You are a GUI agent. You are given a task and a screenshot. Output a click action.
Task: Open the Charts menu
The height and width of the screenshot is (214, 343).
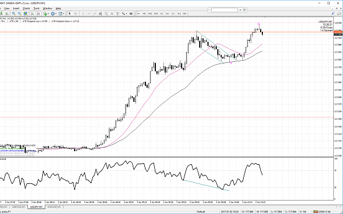click(26, 8)
